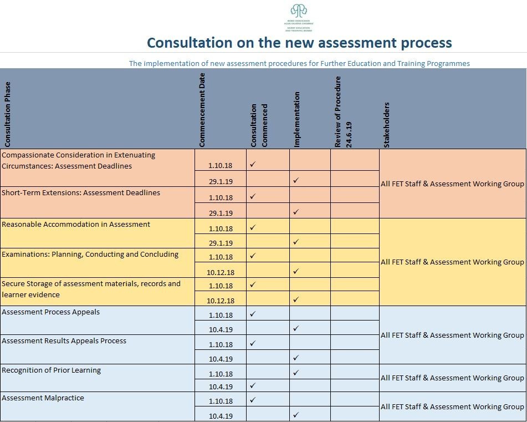Viewport: 527px width, 422px height.
Task: Click 10.4.19 date under Assessment Malpractice
Action: coord(221,416)
